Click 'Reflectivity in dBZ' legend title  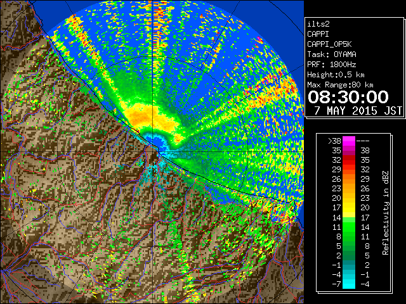pyautogui.click(x=386, y=213)
